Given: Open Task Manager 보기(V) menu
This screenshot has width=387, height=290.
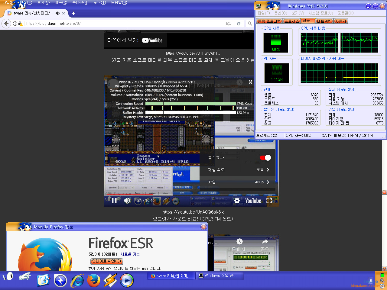Looking at the screenshot, I should pyautogui.click(x=298, y=13).
